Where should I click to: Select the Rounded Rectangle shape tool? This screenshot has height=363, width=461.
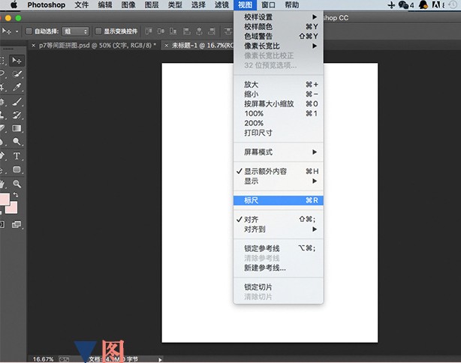(17, 169)
